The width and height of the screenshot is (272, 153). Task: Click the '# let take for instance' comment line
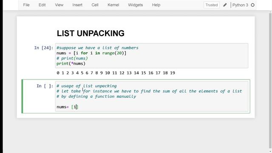(x=149, y=91)
